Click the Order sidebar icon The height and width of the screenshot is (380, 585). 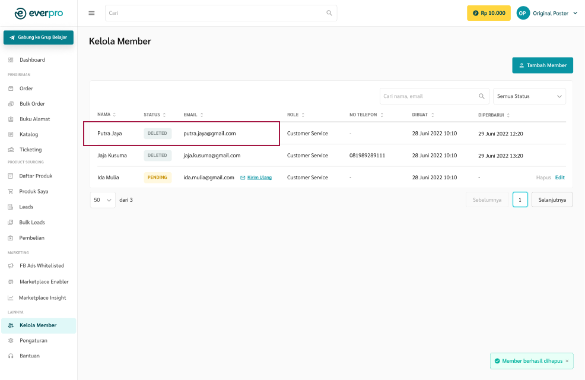point(11,88)
